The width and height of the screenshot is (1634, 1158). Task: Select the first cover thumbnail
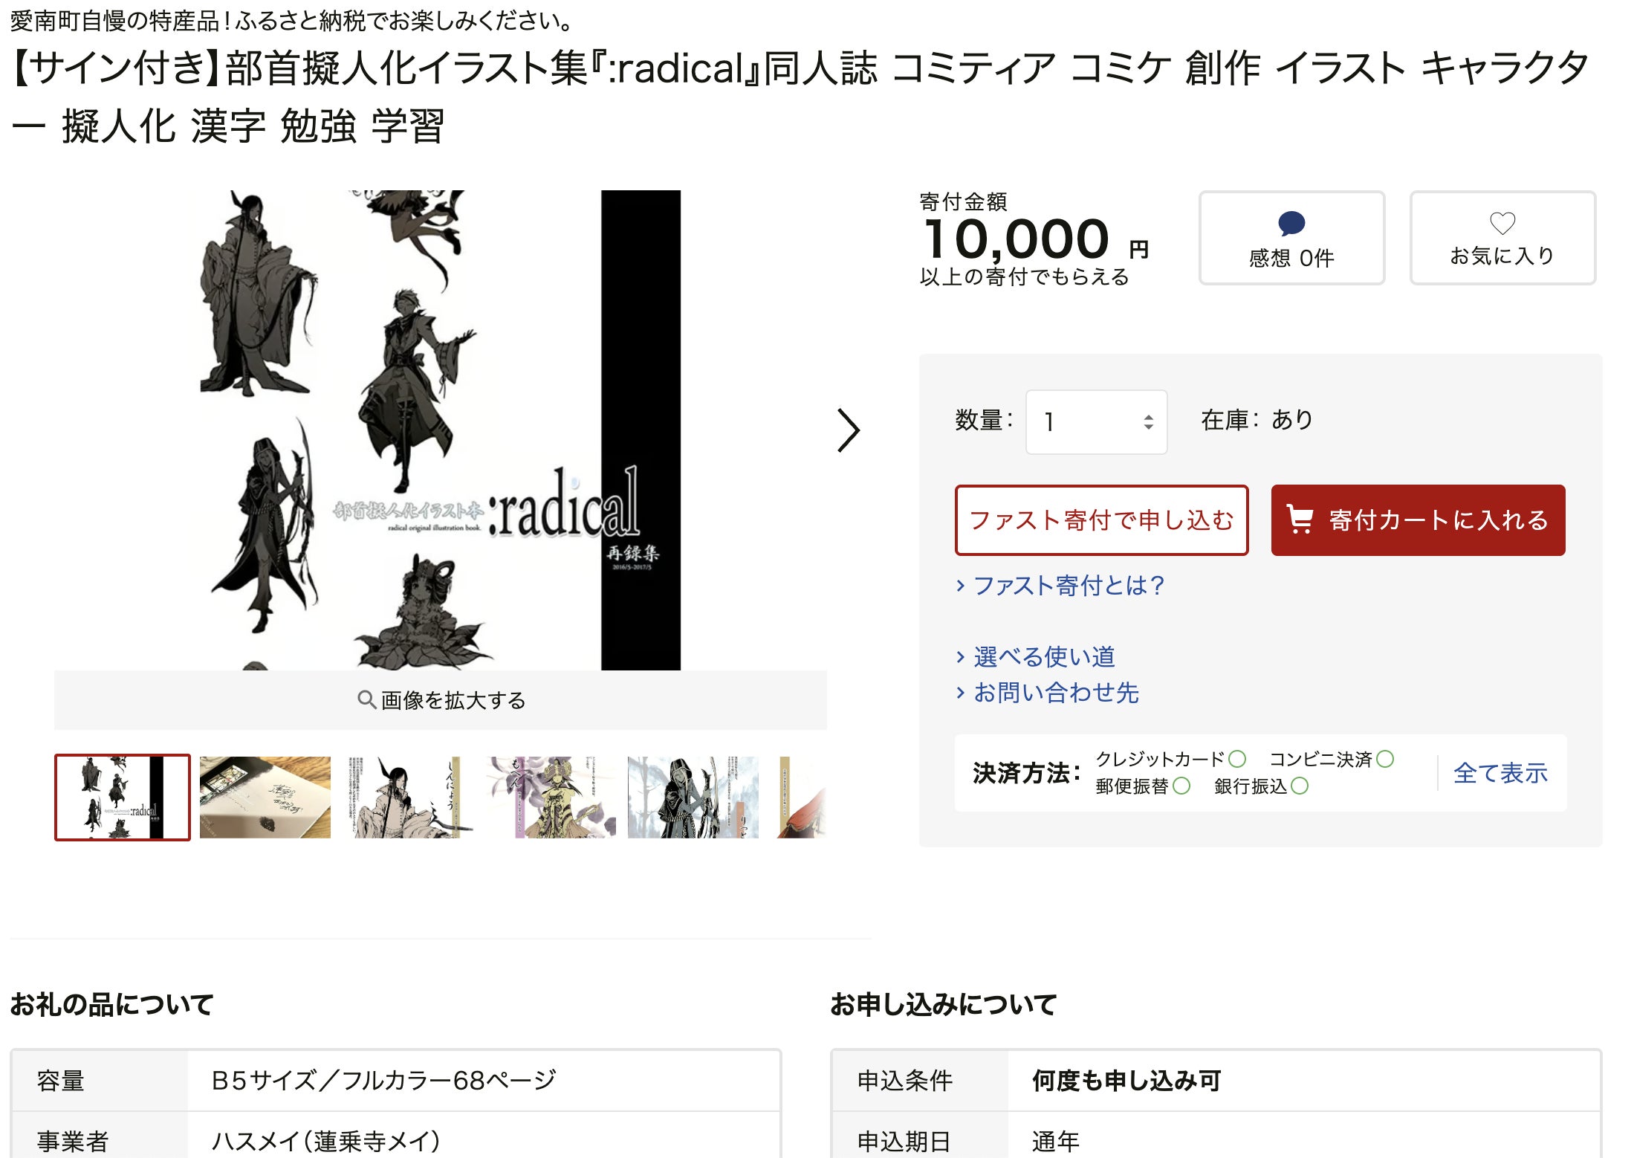click(123, 798)
